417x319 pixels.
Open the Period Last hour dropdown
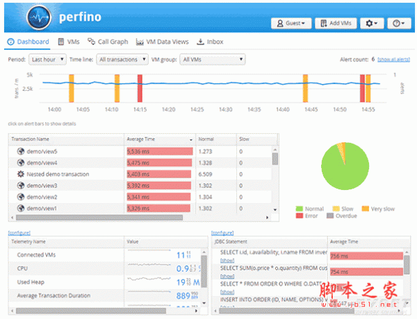point(47,60)
